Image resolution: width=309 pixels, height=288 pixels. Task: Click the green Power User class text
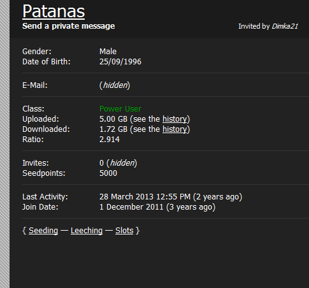point(120,109)
